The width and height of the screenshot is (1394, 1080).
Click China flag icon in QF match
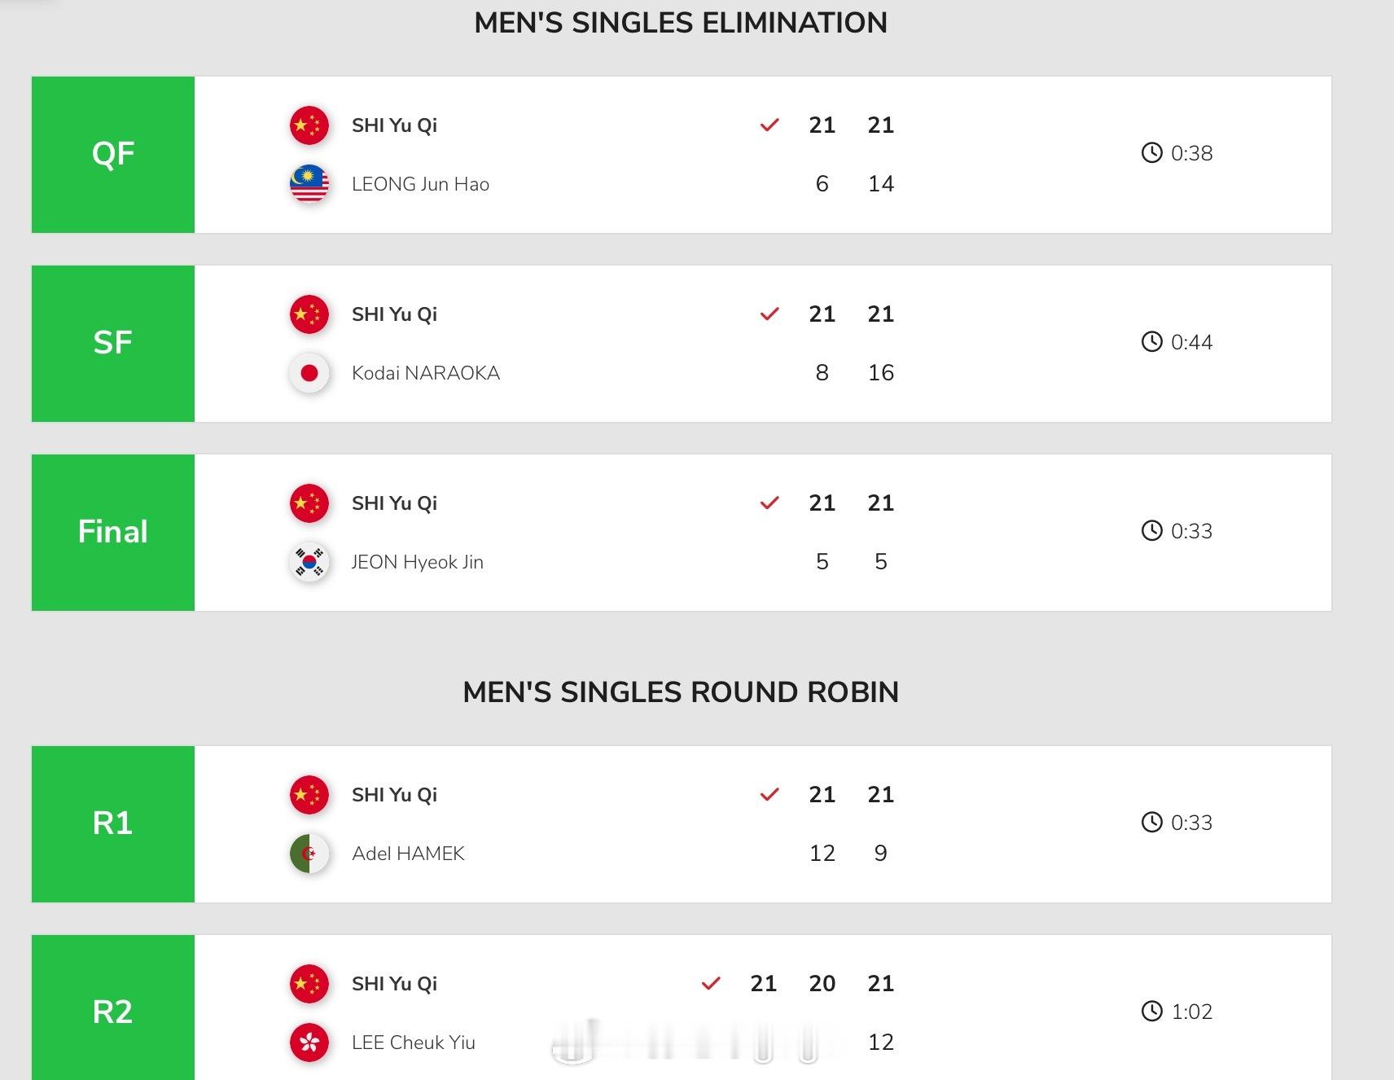pyautogui.click(x=309, y=125)
